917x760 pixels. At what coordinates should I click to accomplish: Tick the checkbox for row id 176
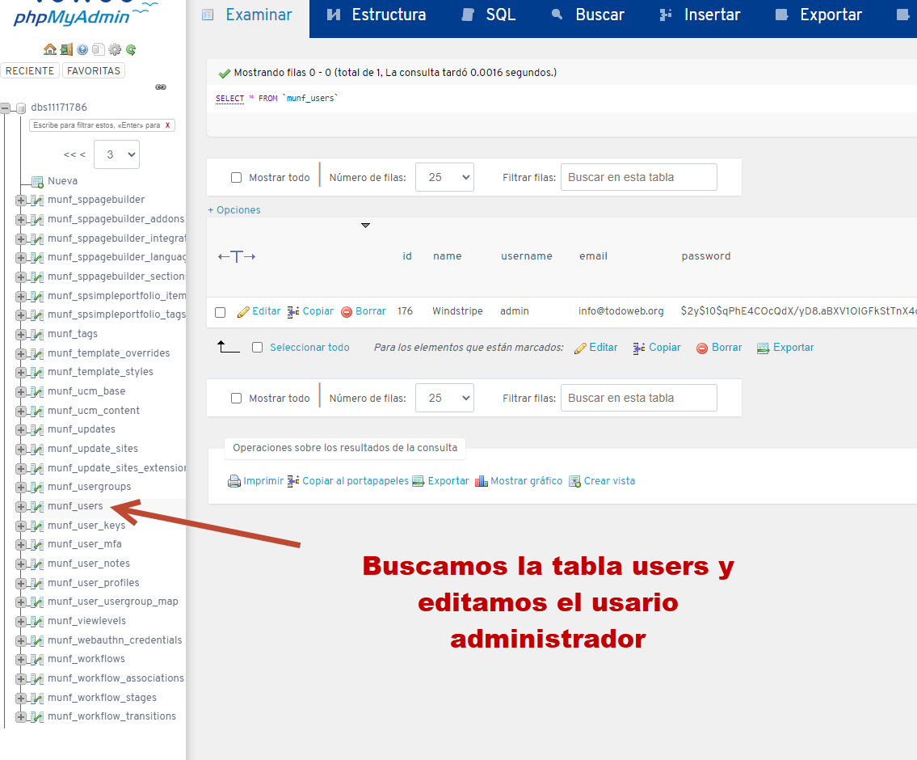(221, 312)
